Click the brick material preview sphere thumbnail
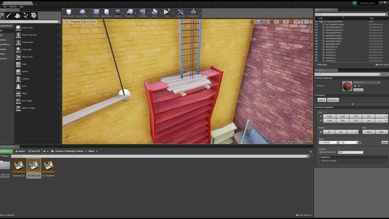 point(347,86)
